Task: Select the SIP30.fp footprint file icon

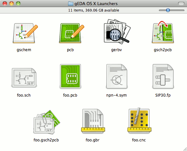Action: coord(163,76)
